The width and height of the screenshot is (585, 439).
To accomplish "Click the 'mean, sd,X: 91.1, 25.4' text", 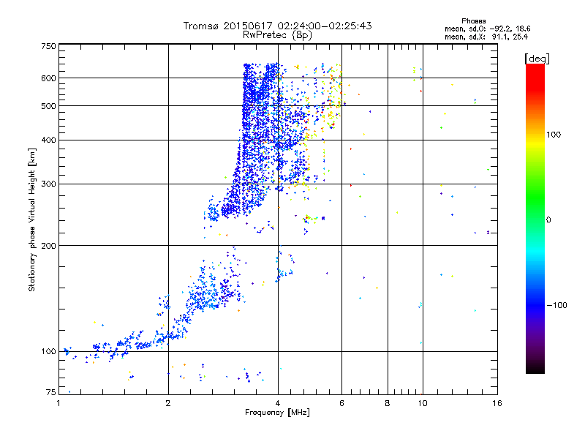I will 486,37.
